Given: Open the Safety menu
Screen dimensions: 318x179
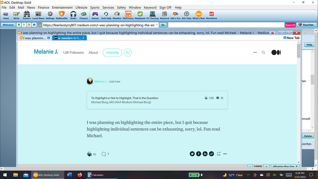Looking at the screenshot, I should point(121,7).
